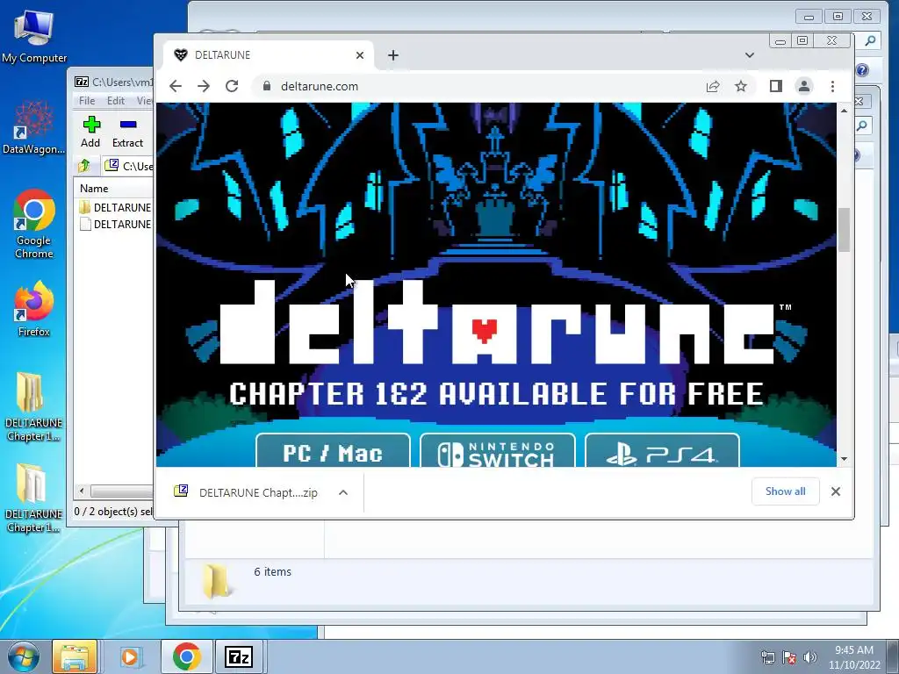Select the DELTARUNE Chapter1 desktop folder
The width and height of the screenshot is (899, 674).
pyautogui.click(x=33, y=406)
